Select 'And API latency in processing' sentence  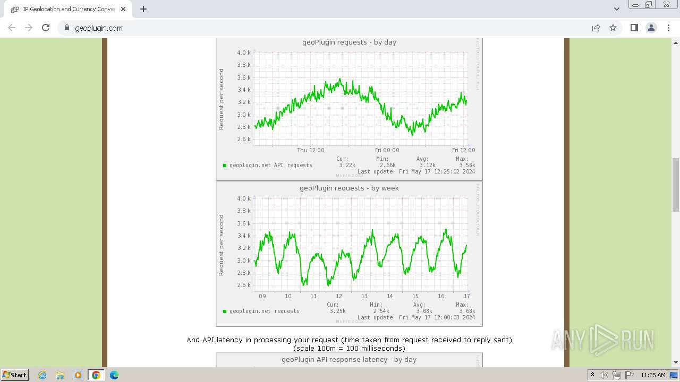point(349,340)
